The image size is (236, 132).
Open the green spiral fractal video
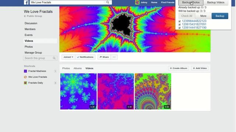click(x=153, y=91)
